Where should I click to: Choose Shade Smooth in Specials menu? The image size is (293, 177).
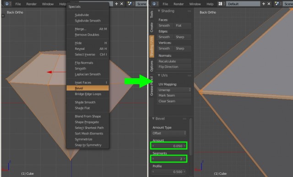87,102
